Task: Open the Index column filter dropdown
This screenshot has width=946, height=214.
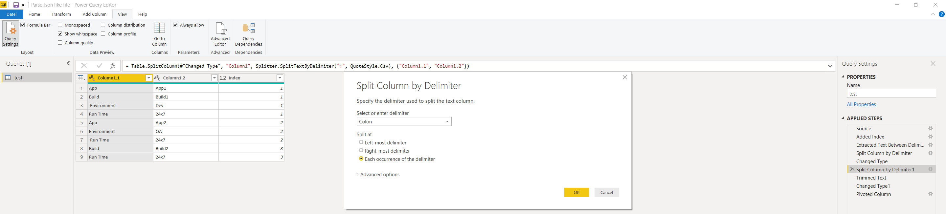Action: pyautogui.click(x=280, y=78)
